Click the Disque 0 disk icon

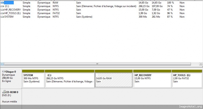coord(4,71)
